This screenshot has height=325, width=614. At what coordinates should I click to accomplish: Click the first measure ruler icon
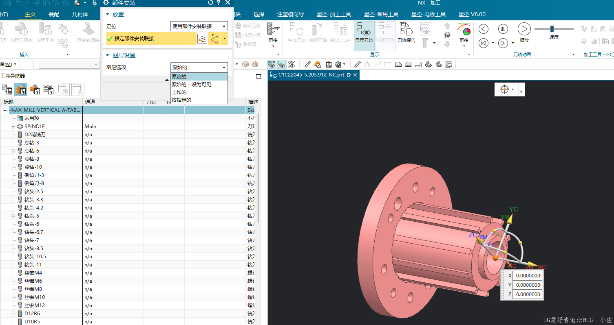308,64
